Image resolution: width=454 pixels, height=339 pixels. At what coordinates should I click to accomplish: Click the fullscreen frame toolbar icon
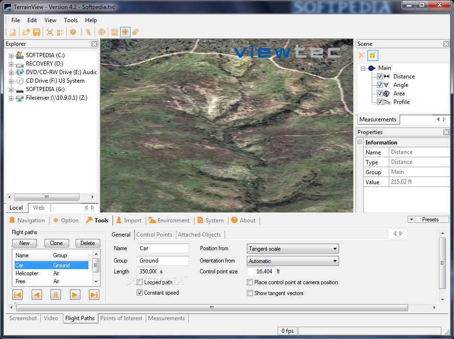[50, 32]
